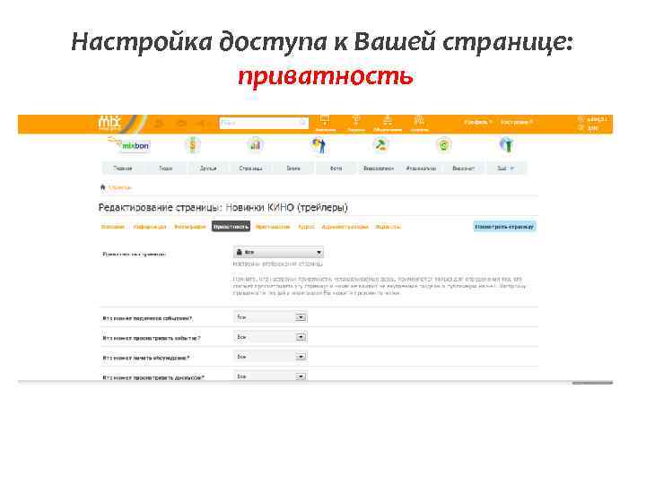Switch to the Основное tab
The width and height of the screenshot is (646, 484).
tap(112, 227)
